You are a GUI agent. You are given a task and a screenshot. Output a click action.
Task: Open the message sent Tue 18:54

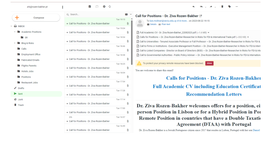97,40
